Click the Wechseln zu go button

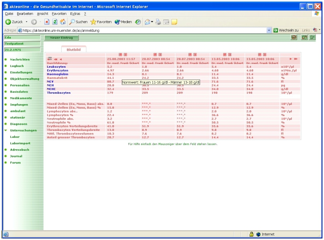click(286, 30)
